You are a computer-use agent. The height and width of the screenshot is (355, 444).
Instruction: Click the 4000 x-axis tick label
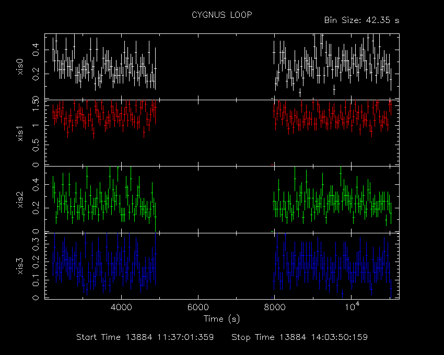(121, 307)
